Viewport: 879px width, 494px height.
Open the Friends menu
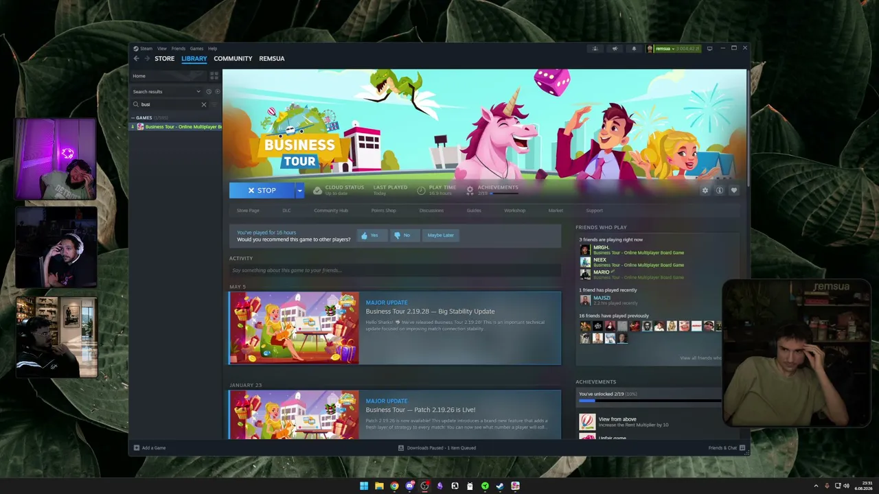tap(179, 49)
